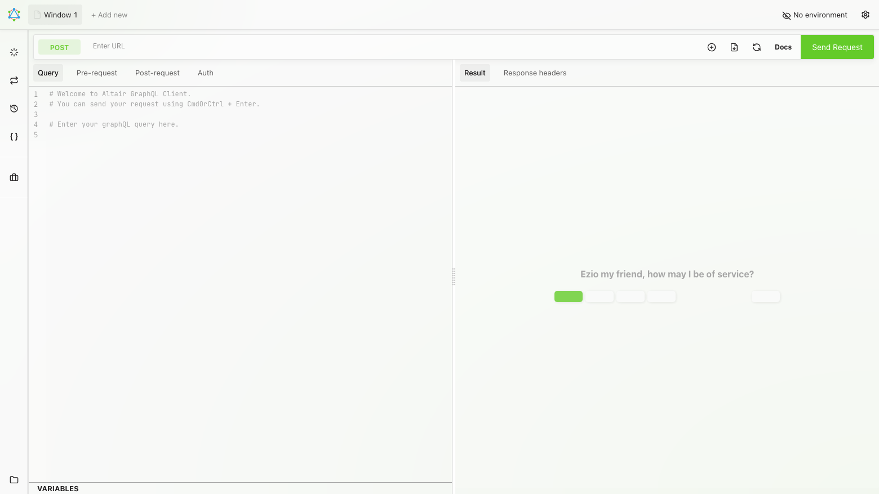
Task: Open the No environment selector
Action: point(815,15)
